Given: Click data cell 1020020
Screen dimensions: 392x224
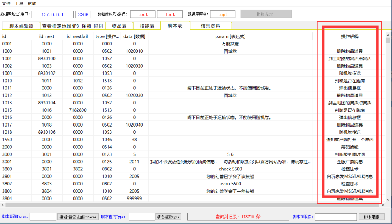Looking at the screenshot, I should (x=134, y=66).
